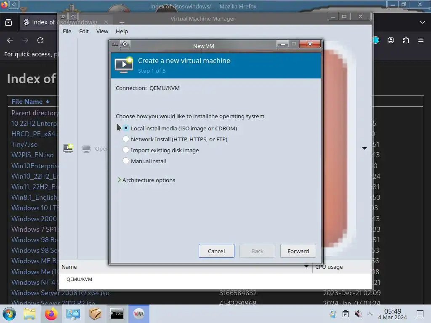Open toolbar dropdown arrow in Virtual Machine Manager
This screenshot has height=323, width=431.
[x=364, y=148]
